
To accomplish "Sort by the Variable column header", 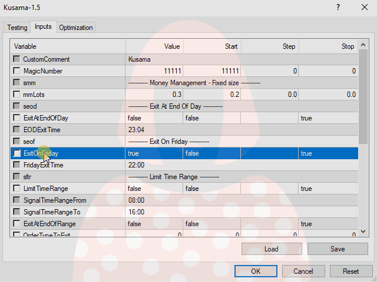I will [x=68, y=46].
